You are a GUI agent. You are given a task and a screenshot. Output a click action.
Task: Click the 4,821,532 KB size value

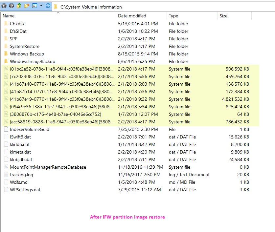point(235,99)
